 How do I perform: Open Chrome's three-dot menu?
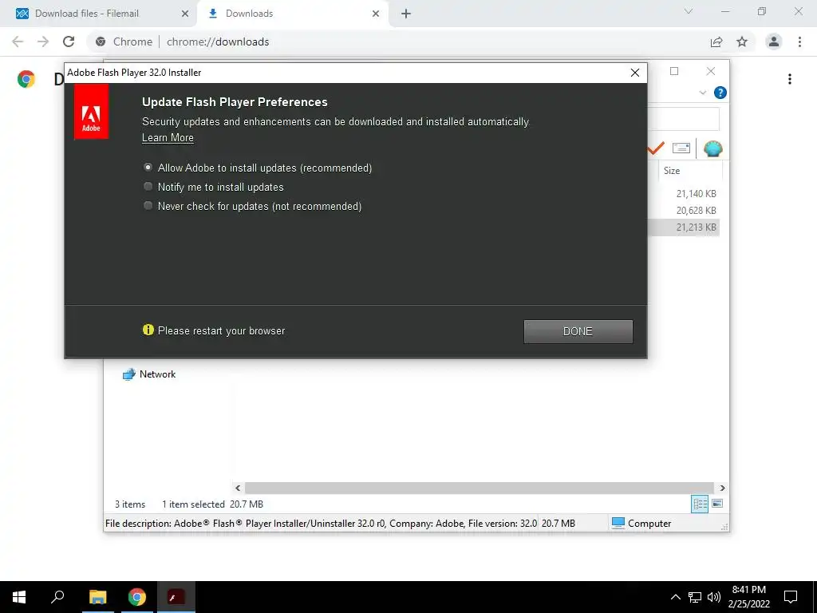799,42
